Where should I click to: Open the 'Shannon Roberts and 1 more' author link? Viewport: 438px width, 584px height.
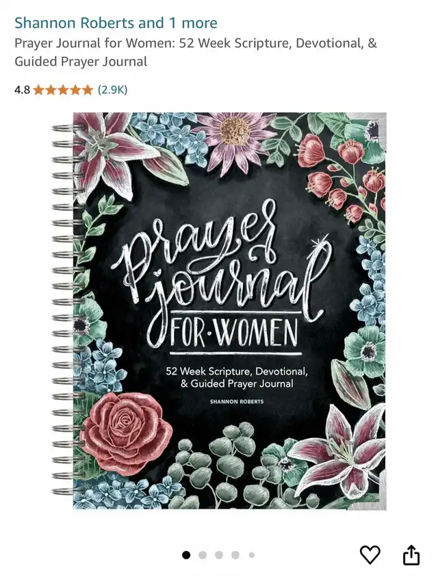click(x=116, y=23)
